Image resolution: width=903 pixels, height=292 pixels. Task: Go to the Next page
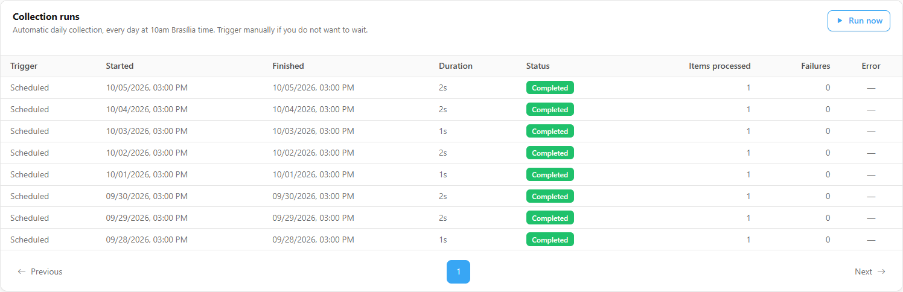(870, 271)
